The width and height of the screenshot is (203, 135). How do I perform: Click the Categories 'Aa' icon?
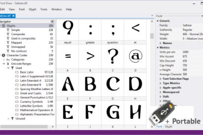(8, 59)
